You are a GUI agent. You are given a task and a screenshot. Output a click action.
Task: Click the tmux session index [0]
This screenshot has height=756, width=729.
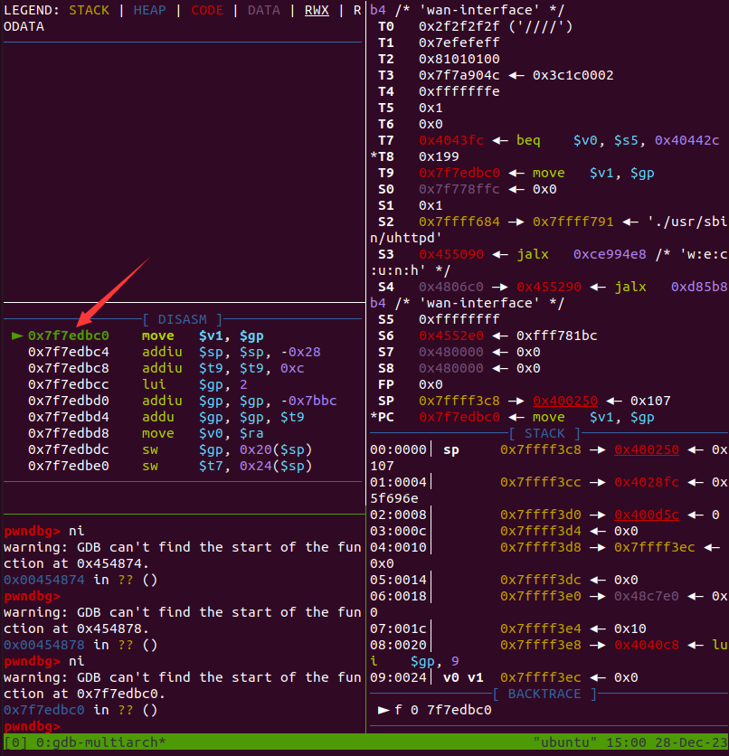tap(15, 742)
